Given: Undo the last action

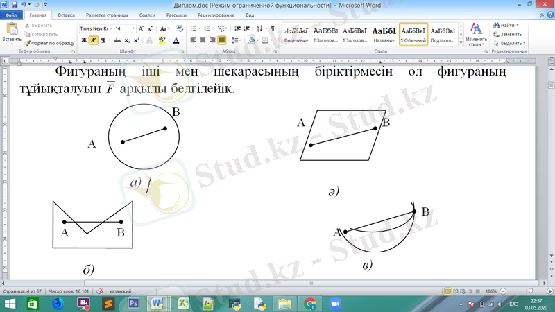Looking at the screenshot, I should coord(24,5).
